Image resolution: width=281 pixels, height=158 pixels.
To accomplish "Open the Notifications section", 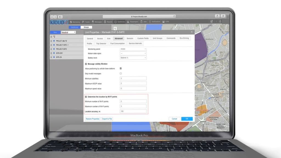I will click(x=154, y=22).
